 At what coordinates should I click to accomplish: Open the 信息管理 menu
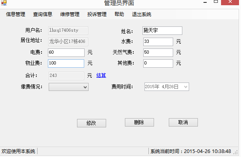[x=16, y=14]
